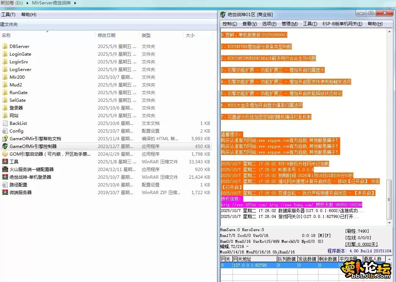Sort files by 修改日期 column header
The image size is (396, 282).
107,36
